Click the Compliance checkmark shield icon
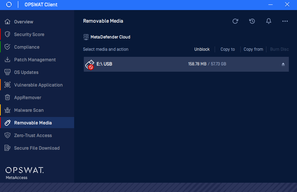Image resolution: width=297 pixels, height=192 pixels. tap(7, 47)
